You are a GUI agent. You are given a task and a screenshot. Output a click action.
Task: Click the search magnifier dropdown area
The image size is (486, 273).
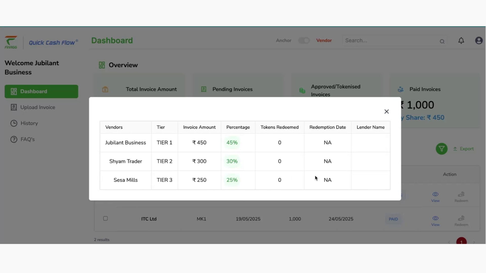pos(442,41)
